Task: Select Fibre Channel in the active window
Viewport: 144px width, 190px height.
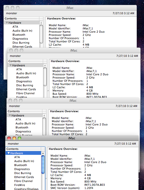Action: pos(23,181)
